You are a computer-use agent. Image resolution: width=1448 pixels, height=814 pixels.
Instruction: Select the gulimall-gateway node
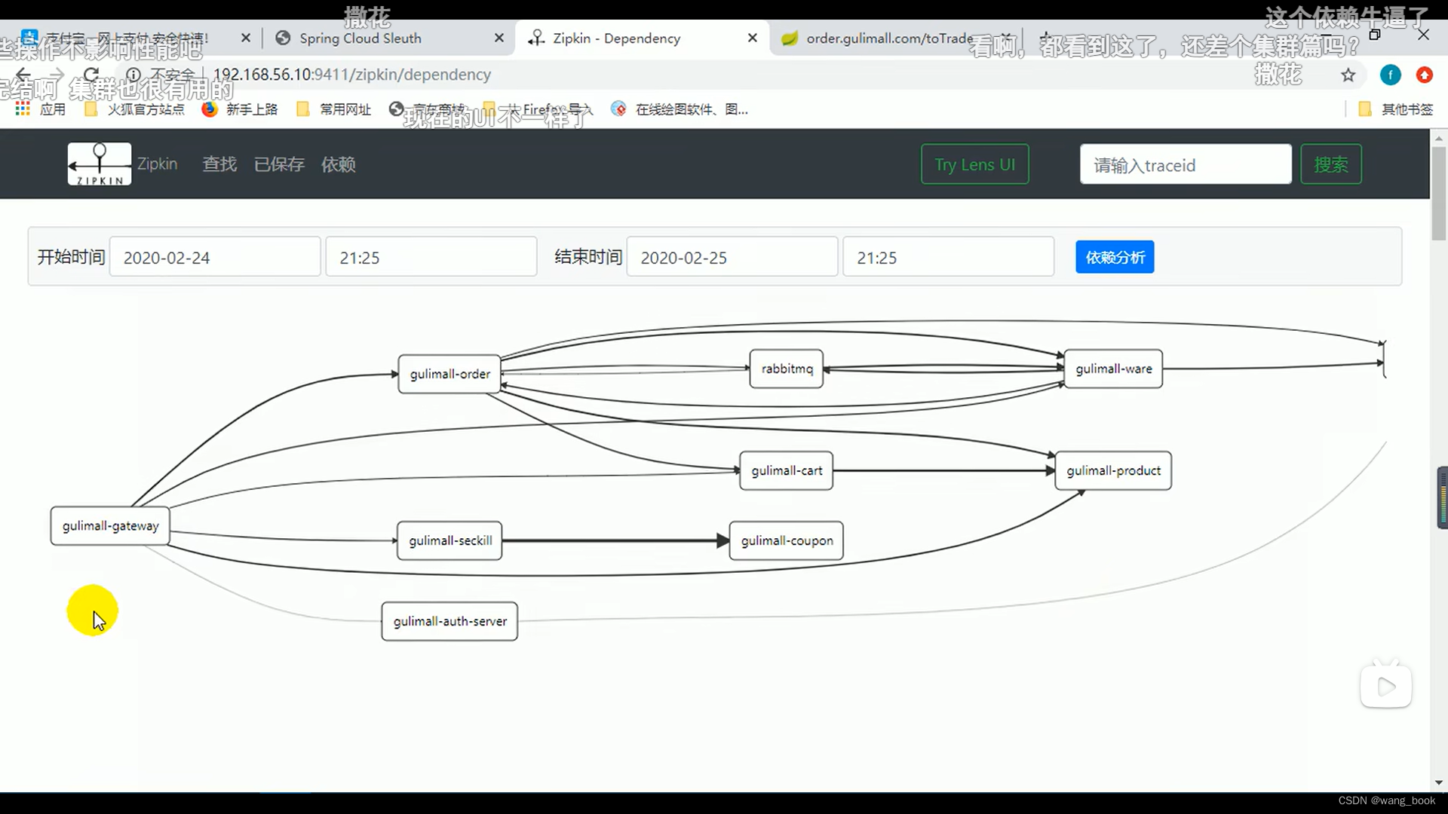[x=110, y=525]
